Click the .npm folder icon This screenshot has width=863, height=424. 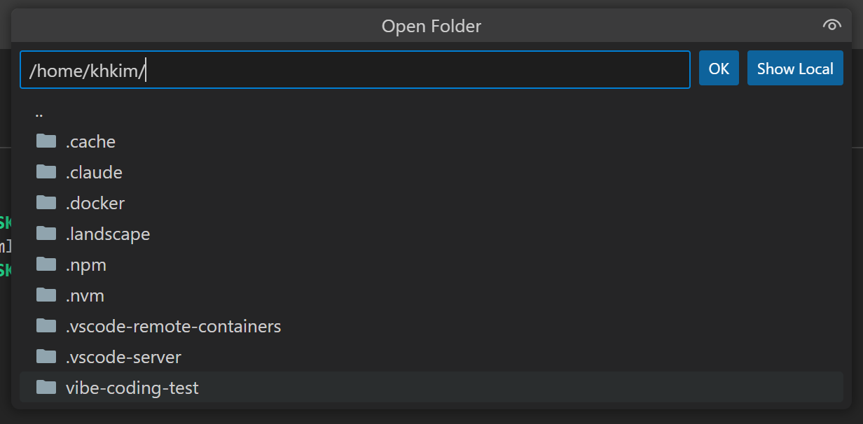[46, 264]
